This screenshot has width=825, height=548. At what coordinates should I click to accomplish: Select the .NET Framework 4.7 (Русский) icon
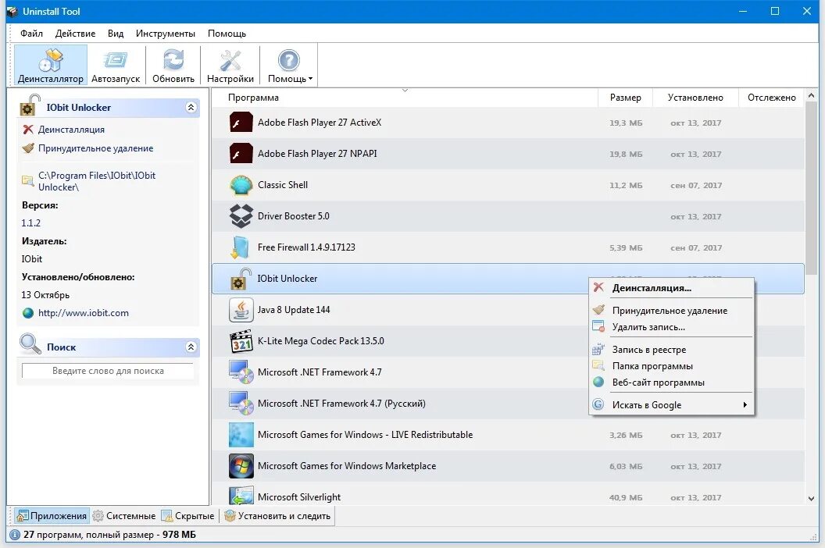pos(241,404)
